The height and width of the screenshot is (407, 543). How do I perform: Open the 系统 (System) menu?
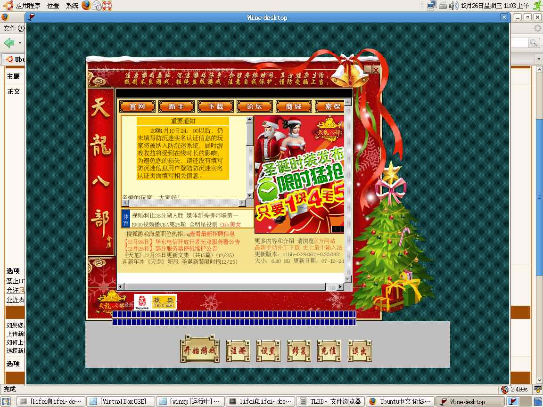[x=72, y=6]
